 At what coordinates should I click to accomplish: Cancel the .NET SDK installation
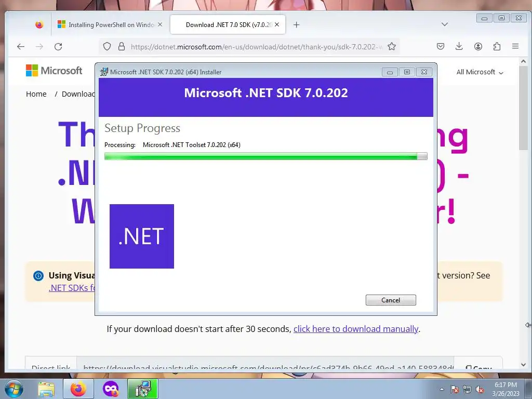coord(391,300)
